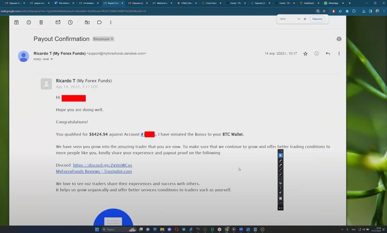Screen dimensions: 387x233
Task: Open File Explorer from the taskbar
Action: click(162, 229)
